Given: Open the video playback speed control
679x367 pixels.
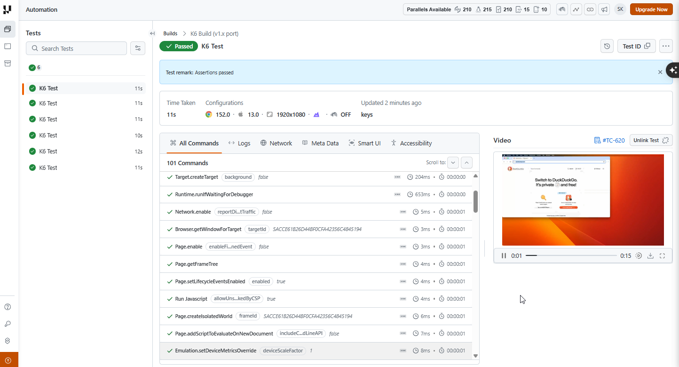Looking at the screenshot, I should (639, 255).
